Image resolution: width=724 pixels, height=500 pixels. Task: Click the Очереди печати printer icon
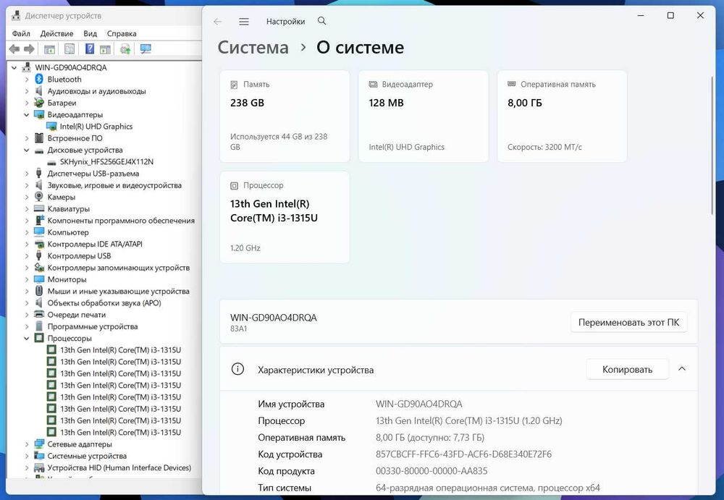pos(39,315)
